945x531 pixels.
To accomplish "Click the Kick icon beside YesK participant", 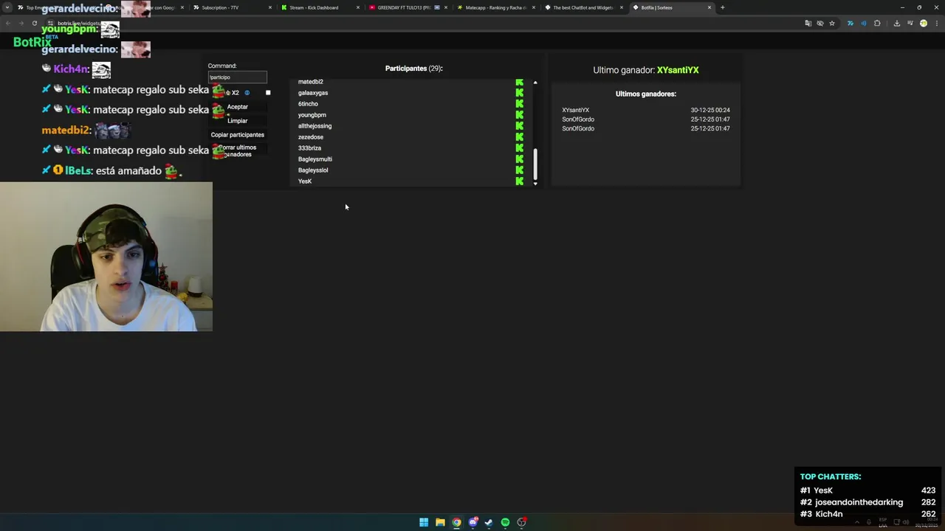I will pyautogui.click(x=519, y=181).
